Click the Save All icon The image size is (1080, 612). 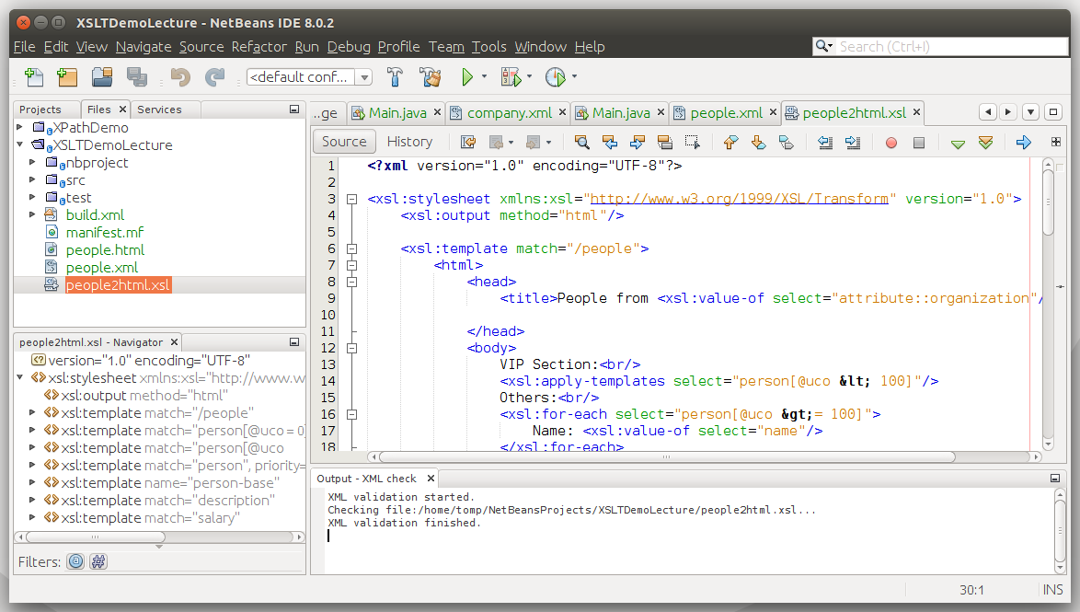[136, 76]
